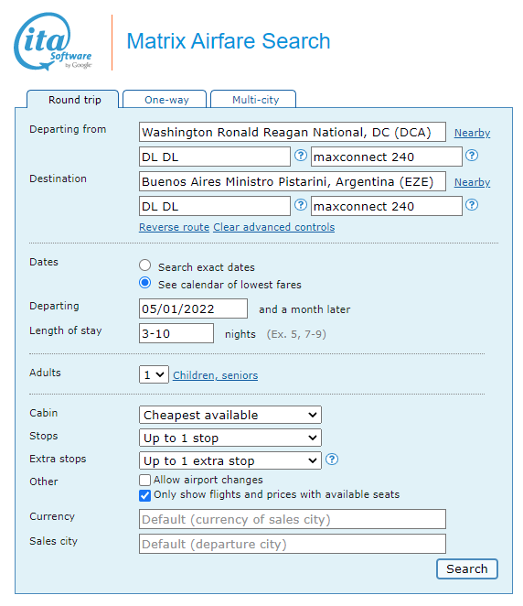Open help icon beside departure routing codes field
Screen dimensions: 523x606
301,156
